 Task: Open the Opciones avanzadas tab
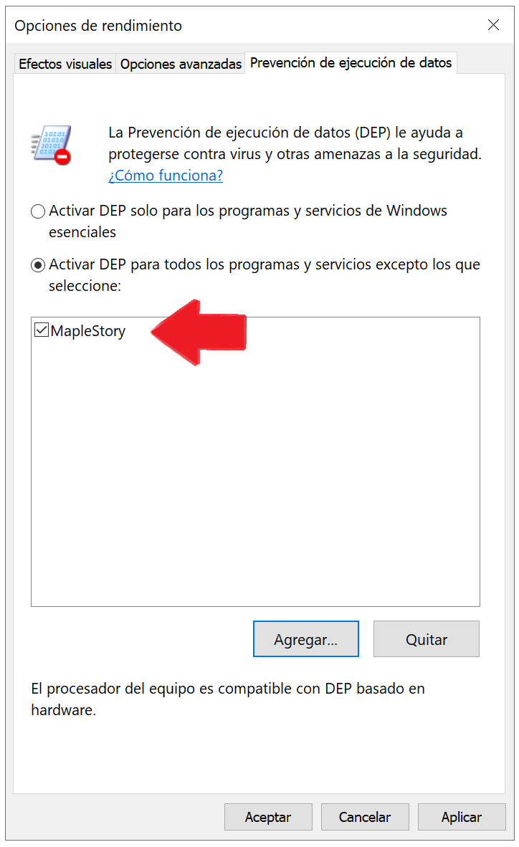tap(181, 64)
